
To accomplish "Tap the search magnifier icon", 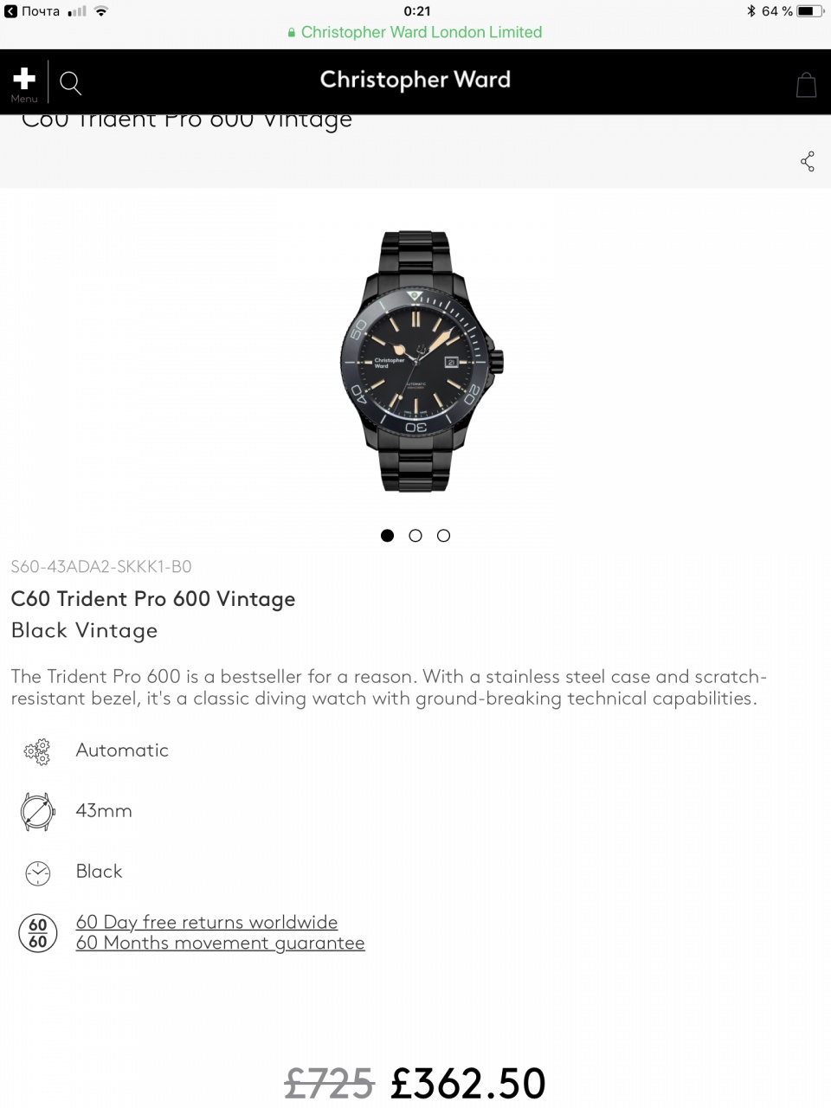I will 70,83.
